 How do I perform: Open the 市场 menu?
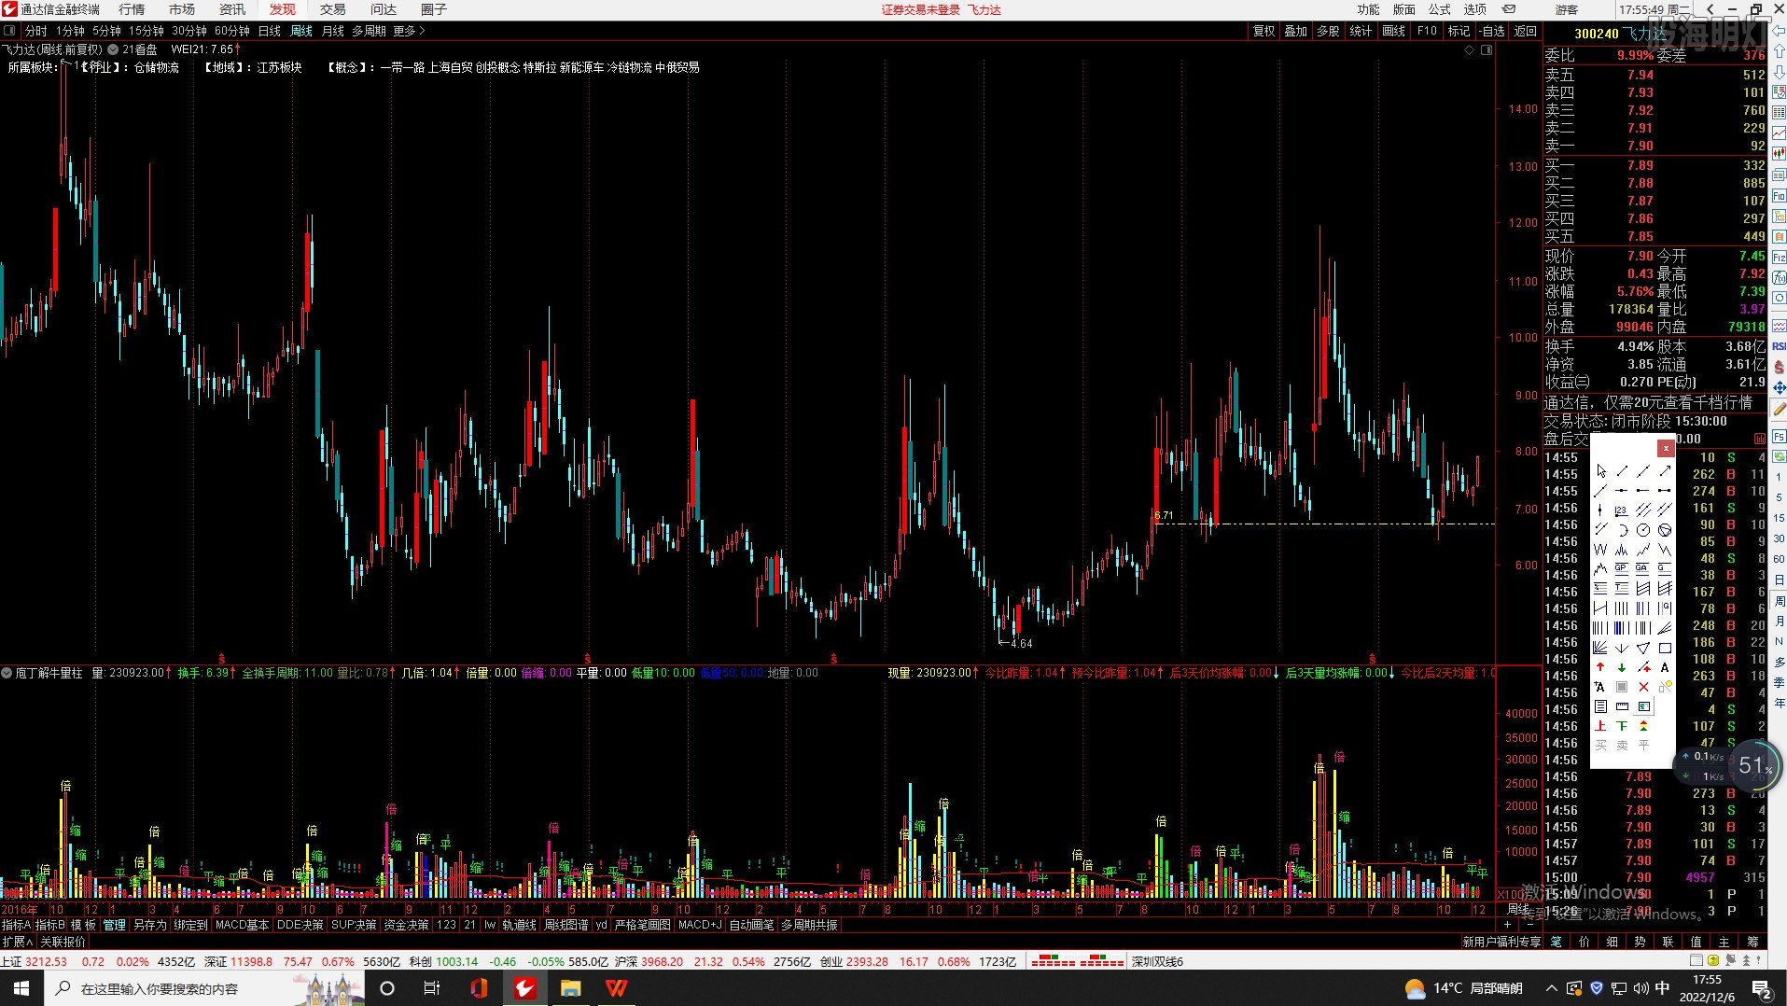coord(182,9)
